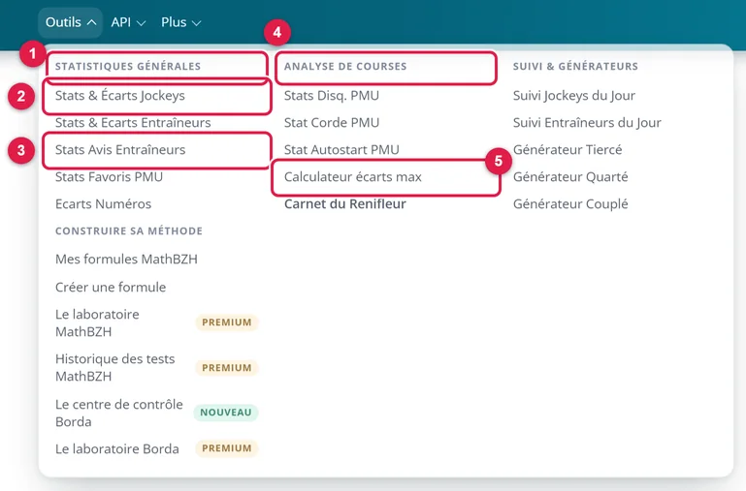The image size is (746, 491).
Task: Open Suivi Jockeys du Jour
Action: (573, 96)
